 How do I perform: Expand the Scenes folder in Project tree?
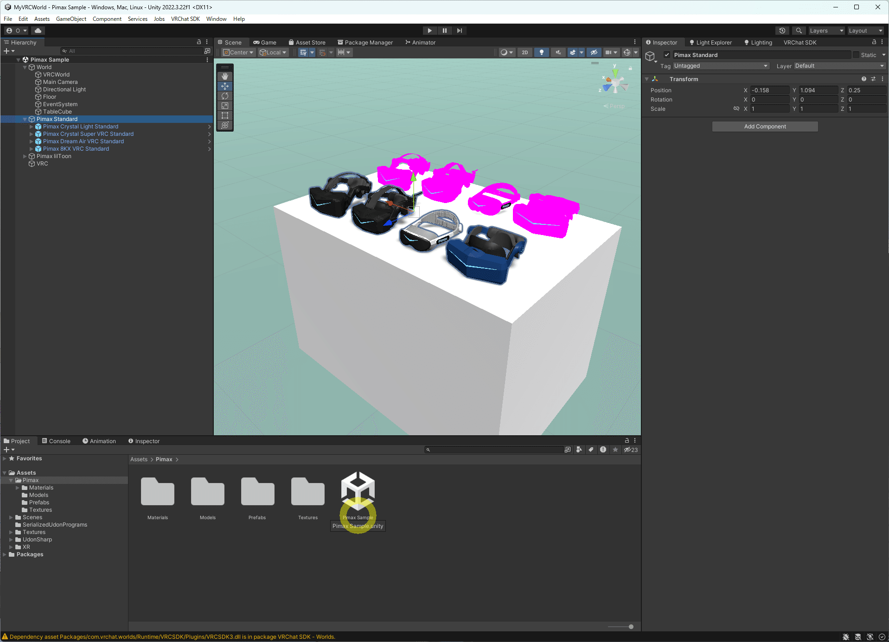[x=11, y=517]
